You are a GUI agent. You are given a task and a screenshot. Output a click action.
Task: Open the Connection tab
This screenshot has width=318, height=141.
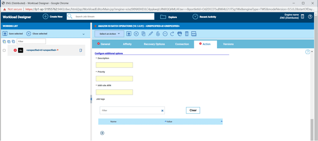[182, 44]
